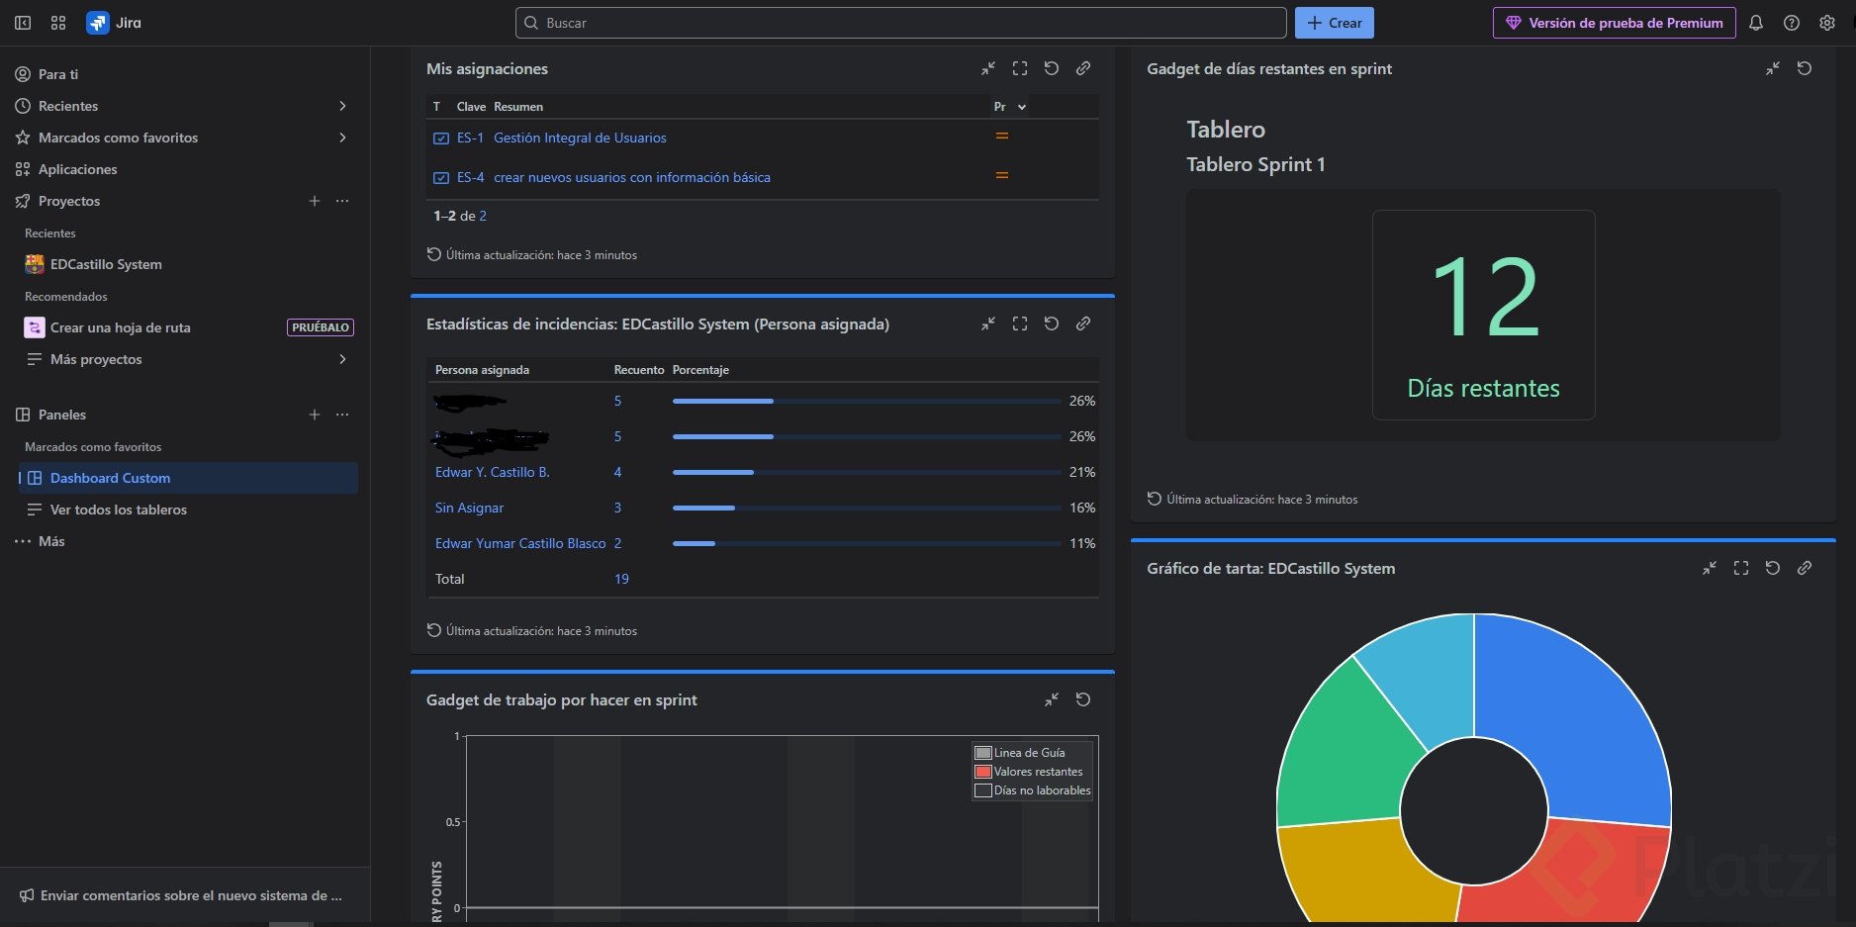
Task: Open the help question mark menu
Action: point(1792,23)
